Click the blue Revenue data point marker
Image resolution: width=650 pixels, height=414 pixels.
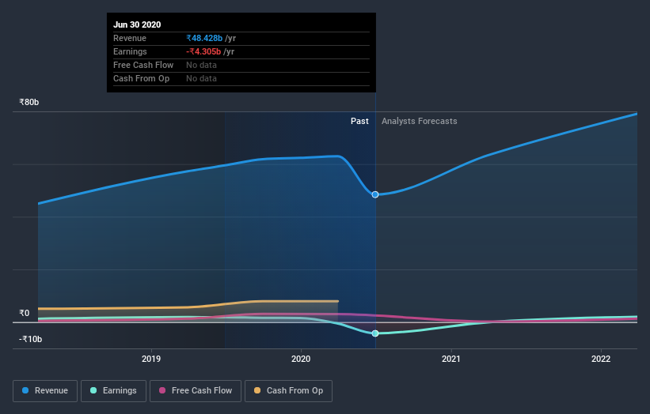coord(375,194)
